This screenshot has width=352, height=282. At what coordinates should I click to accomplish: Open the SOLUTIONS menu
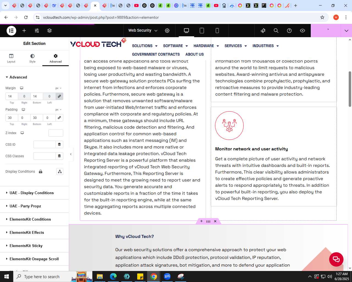[145, 46]
